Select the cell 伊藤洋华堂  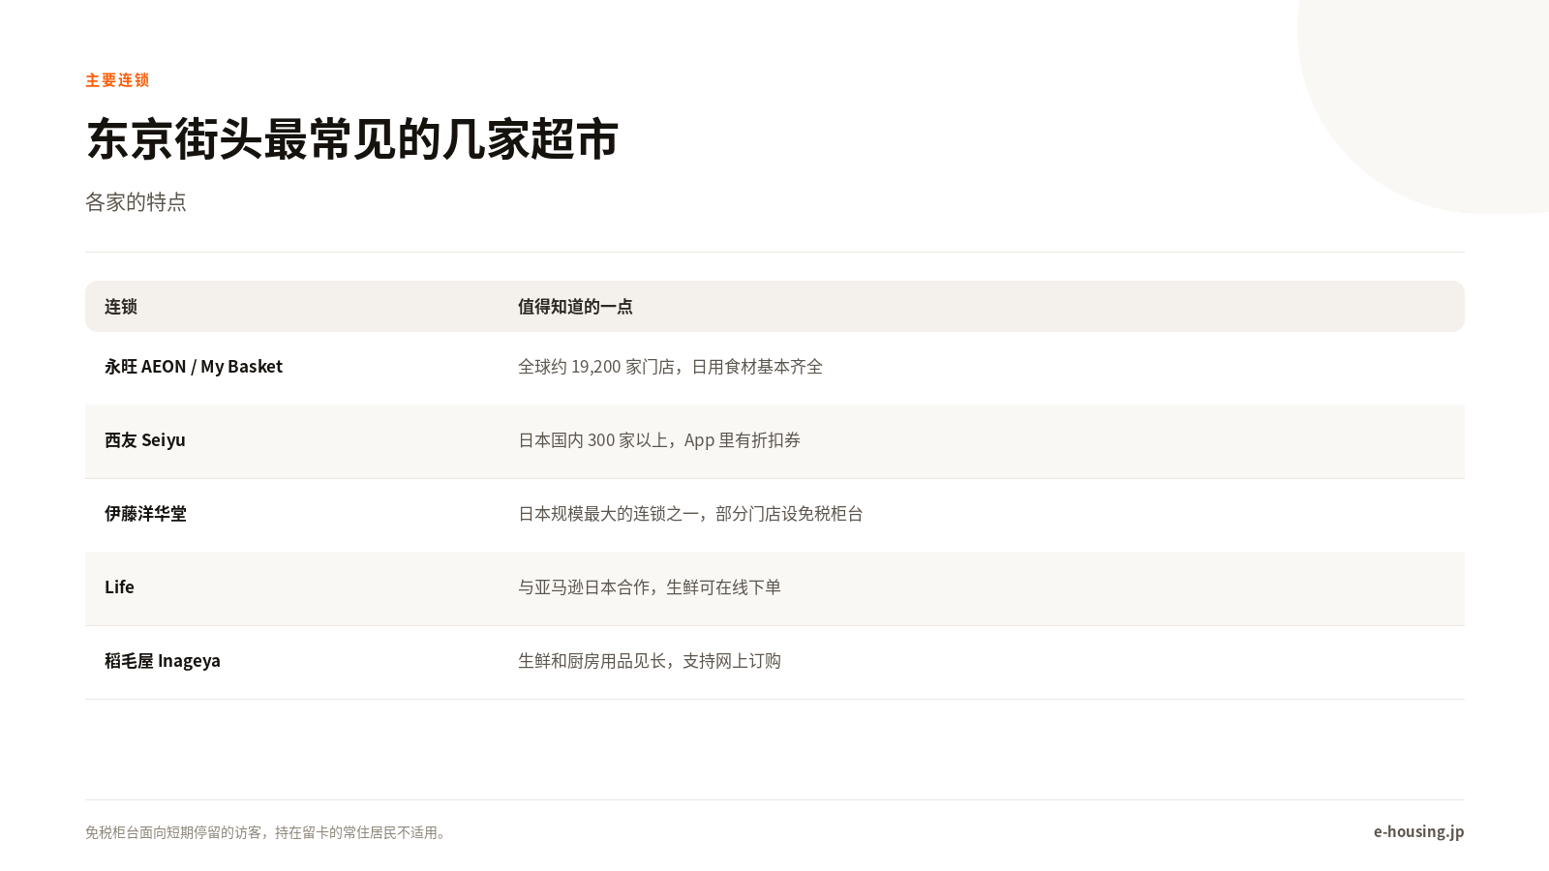pyautogui.click(x=145, y=514)
